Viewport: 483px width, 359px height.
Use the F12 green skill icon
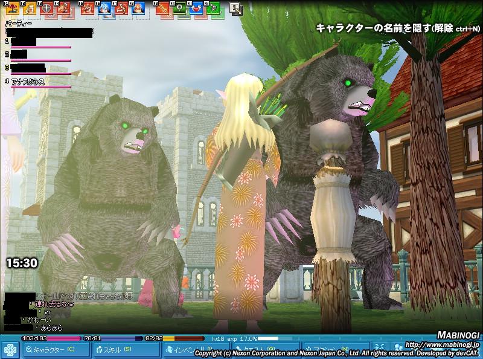tap(213, 8)
